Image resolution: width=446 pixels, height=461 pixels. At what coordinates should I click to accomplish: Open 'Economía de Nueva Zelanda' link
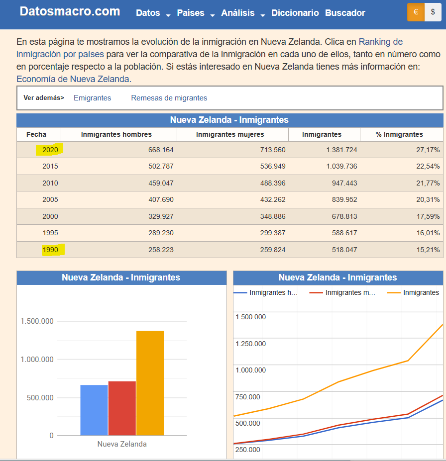tap(74, 79)
